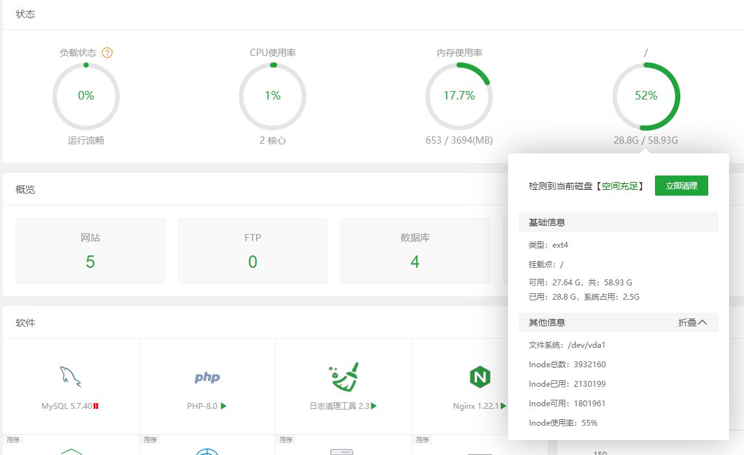Click the 内存使用率 17.7% gauge

click(459, 96)
